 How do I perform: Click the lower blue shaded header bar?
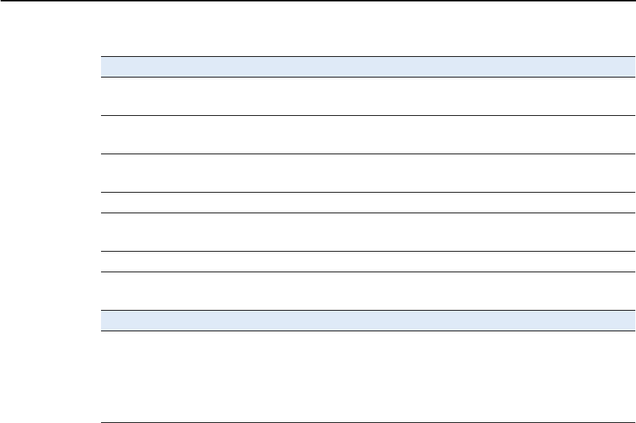tap(367, 321)
